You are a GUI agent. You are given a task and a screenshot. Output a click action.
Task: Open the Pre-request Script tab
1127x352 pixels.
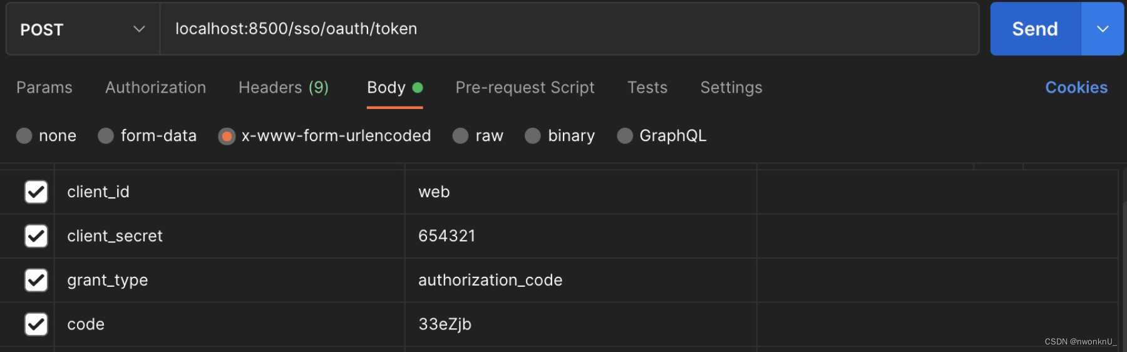pos(525,87)
